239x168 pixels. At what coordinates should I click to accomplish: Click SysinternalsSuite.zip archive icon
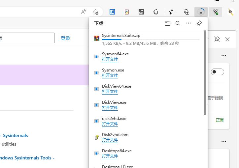click(x=97, y=38)
